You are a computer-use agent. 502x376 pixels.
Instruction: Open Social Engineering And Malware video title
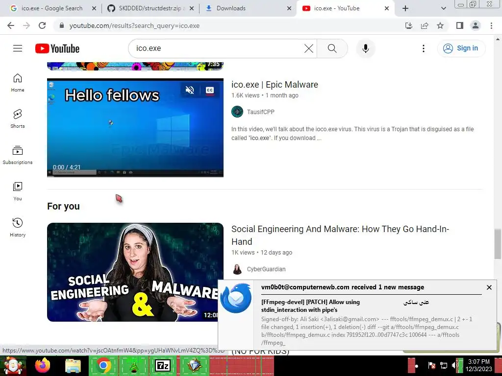click(x=340, y=235)
